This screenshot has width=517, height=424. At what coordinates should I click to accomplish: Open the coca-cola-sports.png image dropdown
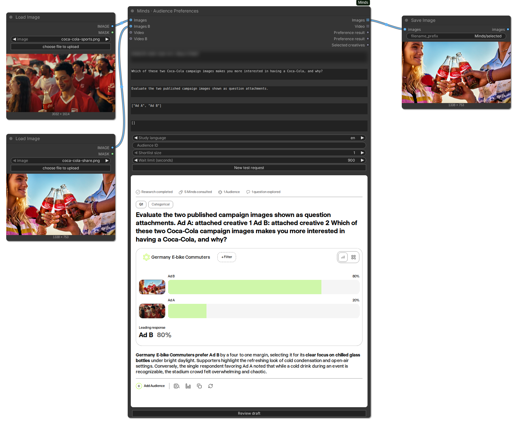61,39
